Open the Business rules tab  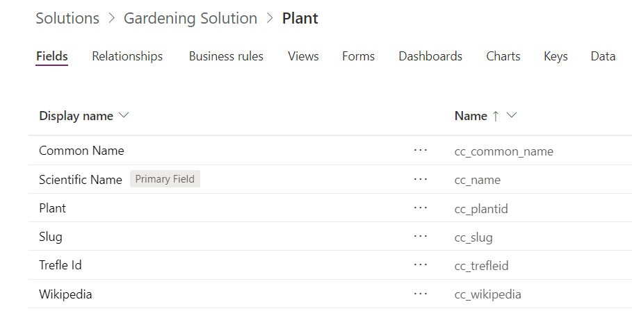click(x=226, y=56)
